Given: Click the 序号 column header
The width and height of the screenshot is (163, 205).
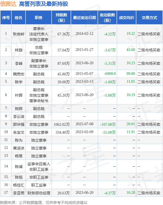Looking at the screenshot, I should (x=6, y=18).
